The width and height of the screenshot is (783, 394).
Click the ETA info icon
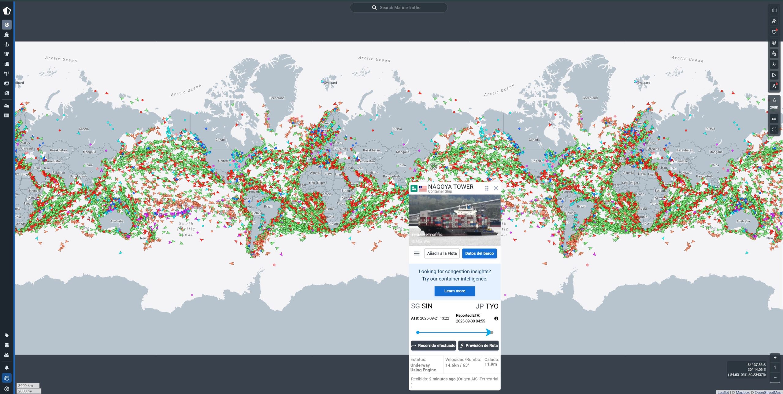[x=496, y=319]
